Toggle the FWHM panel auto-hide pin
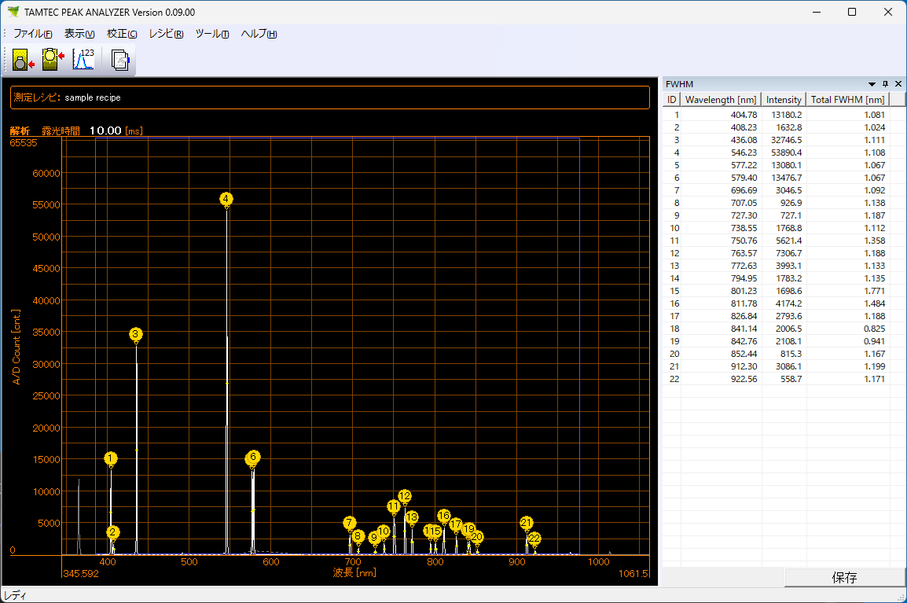This screenshot has height=603, width=907. pos(885,83)
